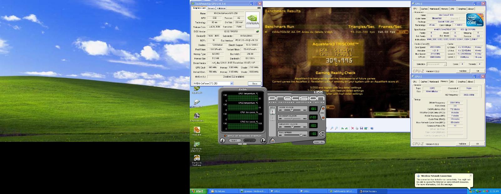The width and height of the screenshot is (501, 194).
Task: Click the help icon in picture viewer toolbar
Action: coord(372,128)
